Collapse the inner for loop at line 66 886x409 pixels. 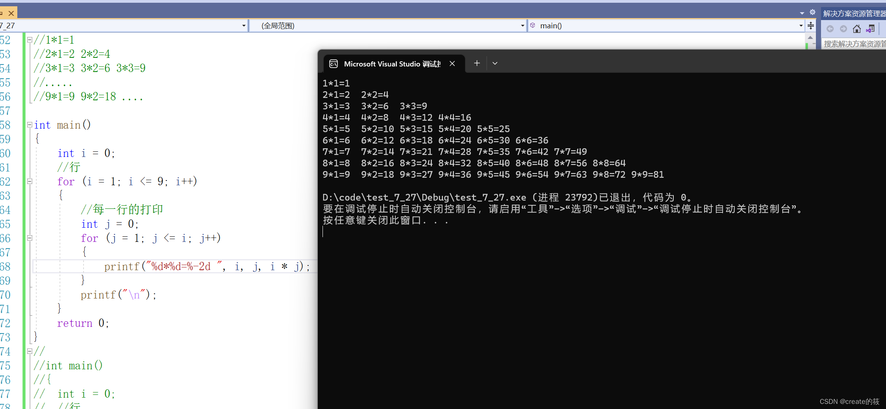(30, 238)
